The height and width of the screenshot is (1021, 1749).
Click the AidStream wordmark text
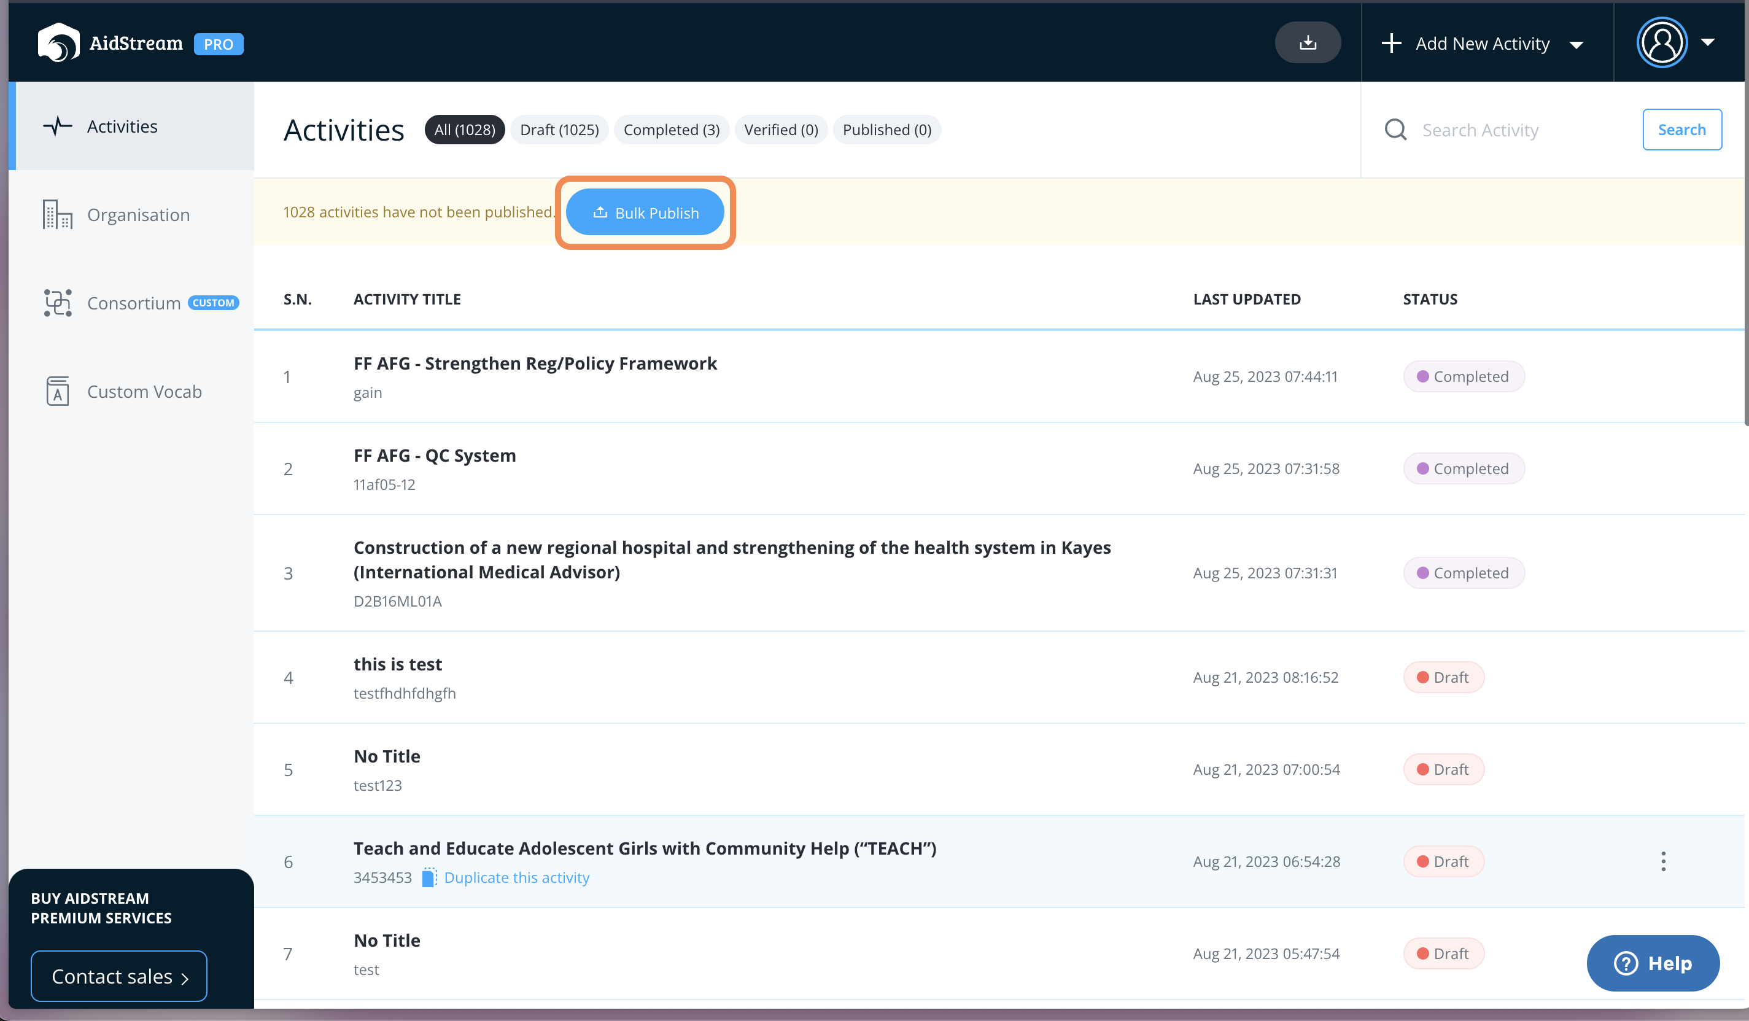click(x=136, y=43)
